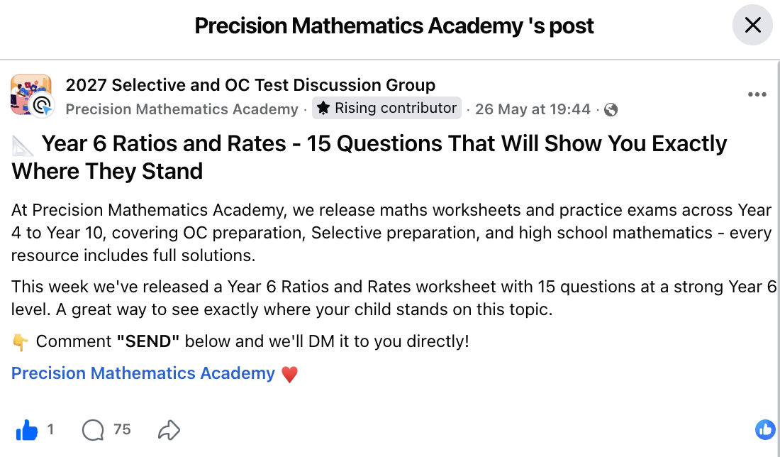Viewport: 780px width, 457px height.
Task: Open comments via speech bubble icon
Action: click(93, 429)
